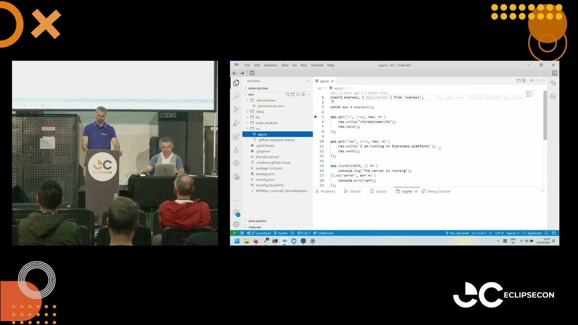Switch to the GitLens panel tab
This screenshot has width=578, height=325.
353,191
